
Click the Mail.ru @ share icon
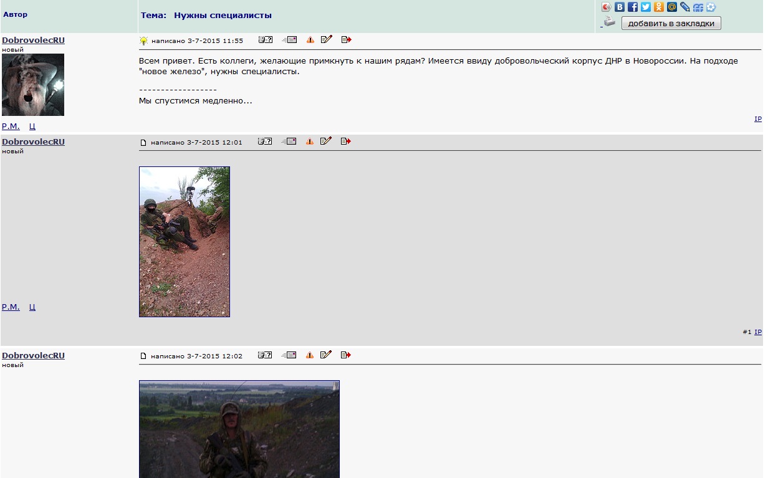coord(672,7)
